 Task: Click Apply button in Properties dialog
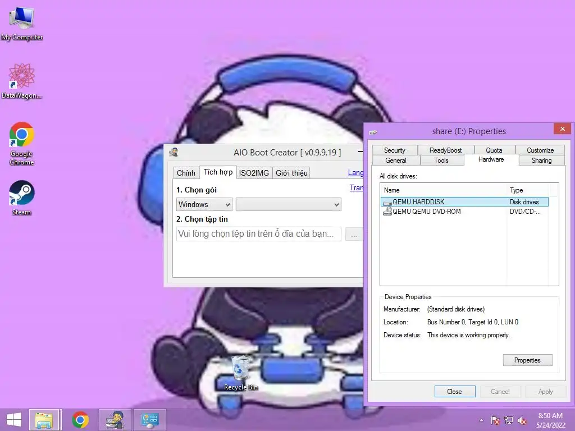[545, 391]
